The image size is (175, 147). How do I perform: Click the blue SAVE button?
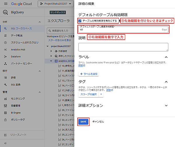[x=83, y=121]
